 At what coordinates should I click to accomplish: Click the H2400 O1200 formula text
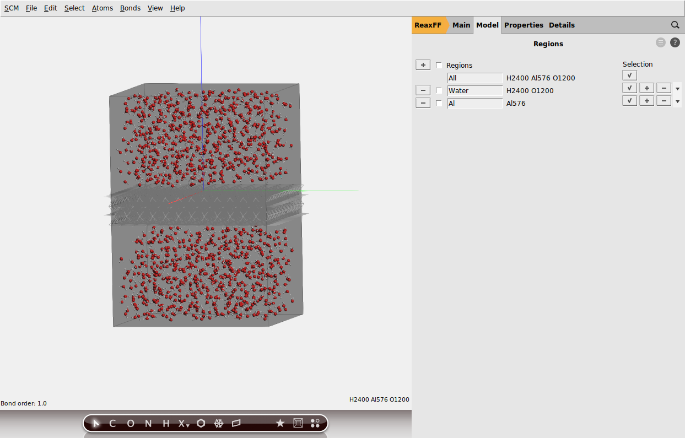point(530,91)
